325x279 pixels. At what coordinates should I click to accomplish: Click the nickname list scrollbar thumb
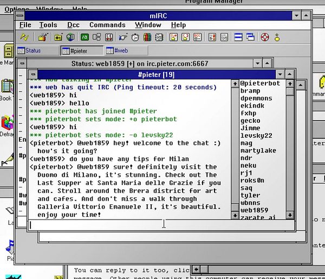(290, 91)
